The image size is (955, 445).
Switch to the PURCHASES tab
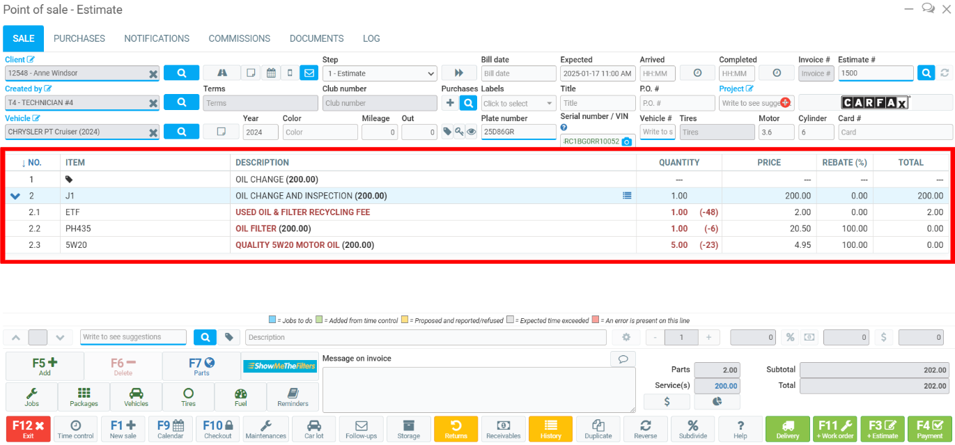click(x=79, y=38)
